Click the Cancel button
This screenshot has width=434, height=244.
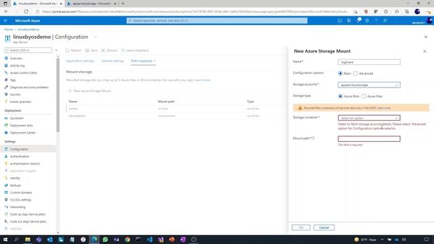point(324,228)
